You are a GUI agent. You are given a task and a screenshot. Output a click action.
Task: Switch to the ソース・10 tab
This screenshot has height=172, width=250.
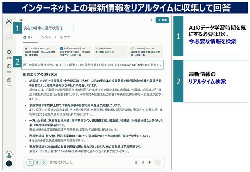[x=49, y=37]
